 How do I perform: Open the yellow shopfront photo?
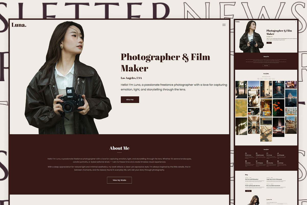[x=266, y=108]
